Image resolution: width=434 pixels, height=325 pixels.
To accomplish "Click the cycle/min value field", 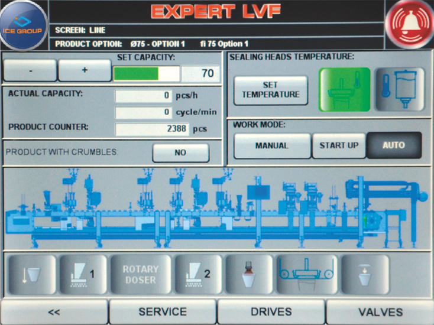I will point(143,113).
